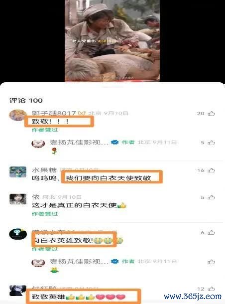225x304 pixels.
Task: Click the username 水果糖
Action: [x=44, y=170]
